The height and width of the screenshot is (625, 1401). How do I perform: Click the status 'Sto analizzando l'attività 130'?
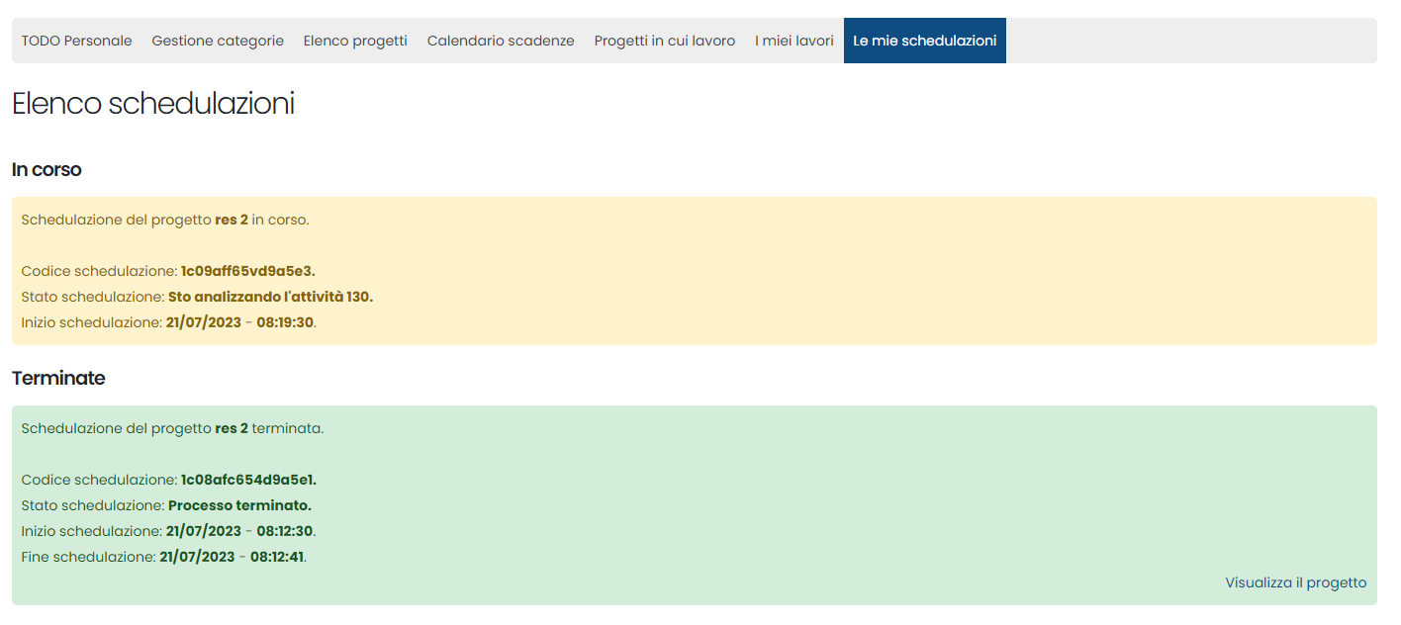click(270, 297)
